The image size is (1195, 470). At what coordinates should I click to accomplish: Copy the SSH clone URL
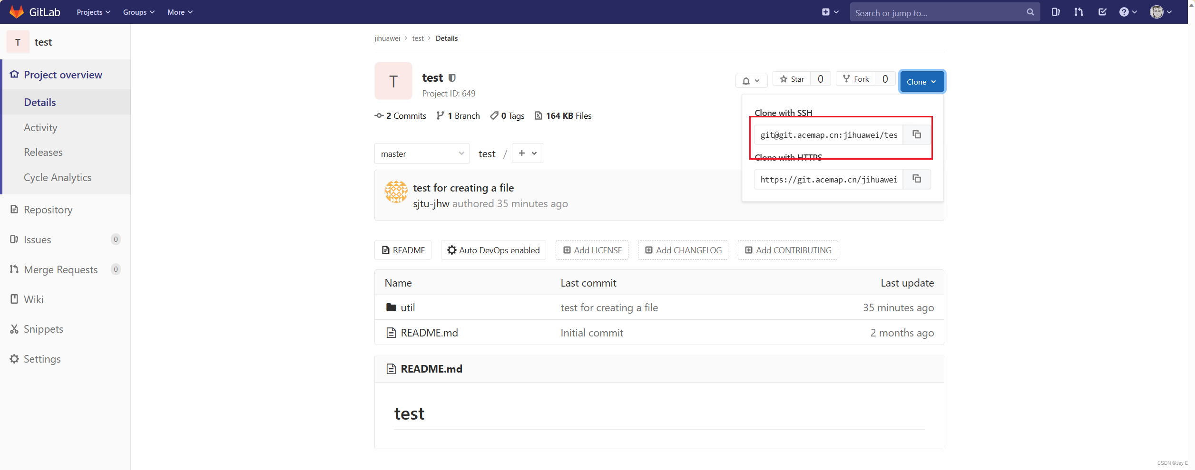pyautogui.click(x=916, y=134)
